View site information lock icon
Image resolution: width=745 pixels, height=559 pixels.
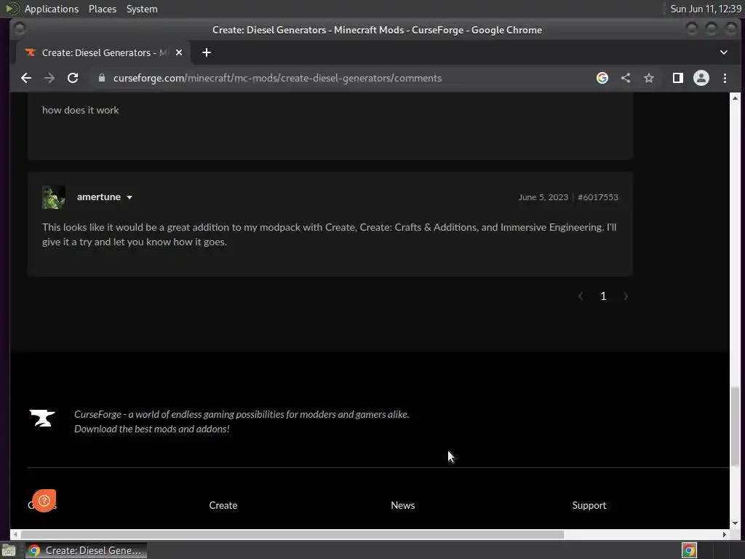tap(102, 78)
